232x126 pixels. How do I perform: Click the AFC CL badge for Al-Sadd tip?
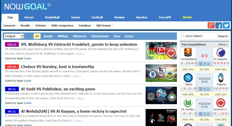(12, 89)
